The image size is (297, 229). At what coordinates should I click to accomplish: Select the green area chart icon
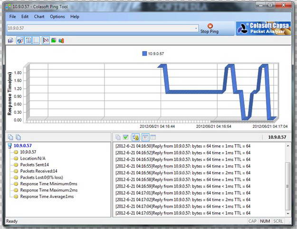point(54,40)
